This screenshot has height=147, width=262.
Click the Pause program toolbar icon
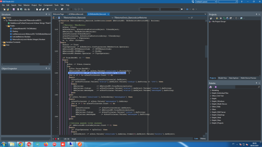(x=68, y=9)
